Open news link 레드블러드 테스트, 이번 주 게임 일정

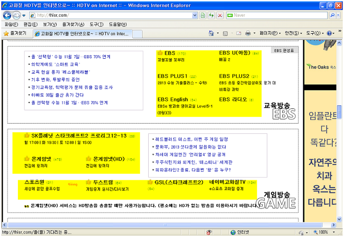pyautogui.click(x=192, y=139)
